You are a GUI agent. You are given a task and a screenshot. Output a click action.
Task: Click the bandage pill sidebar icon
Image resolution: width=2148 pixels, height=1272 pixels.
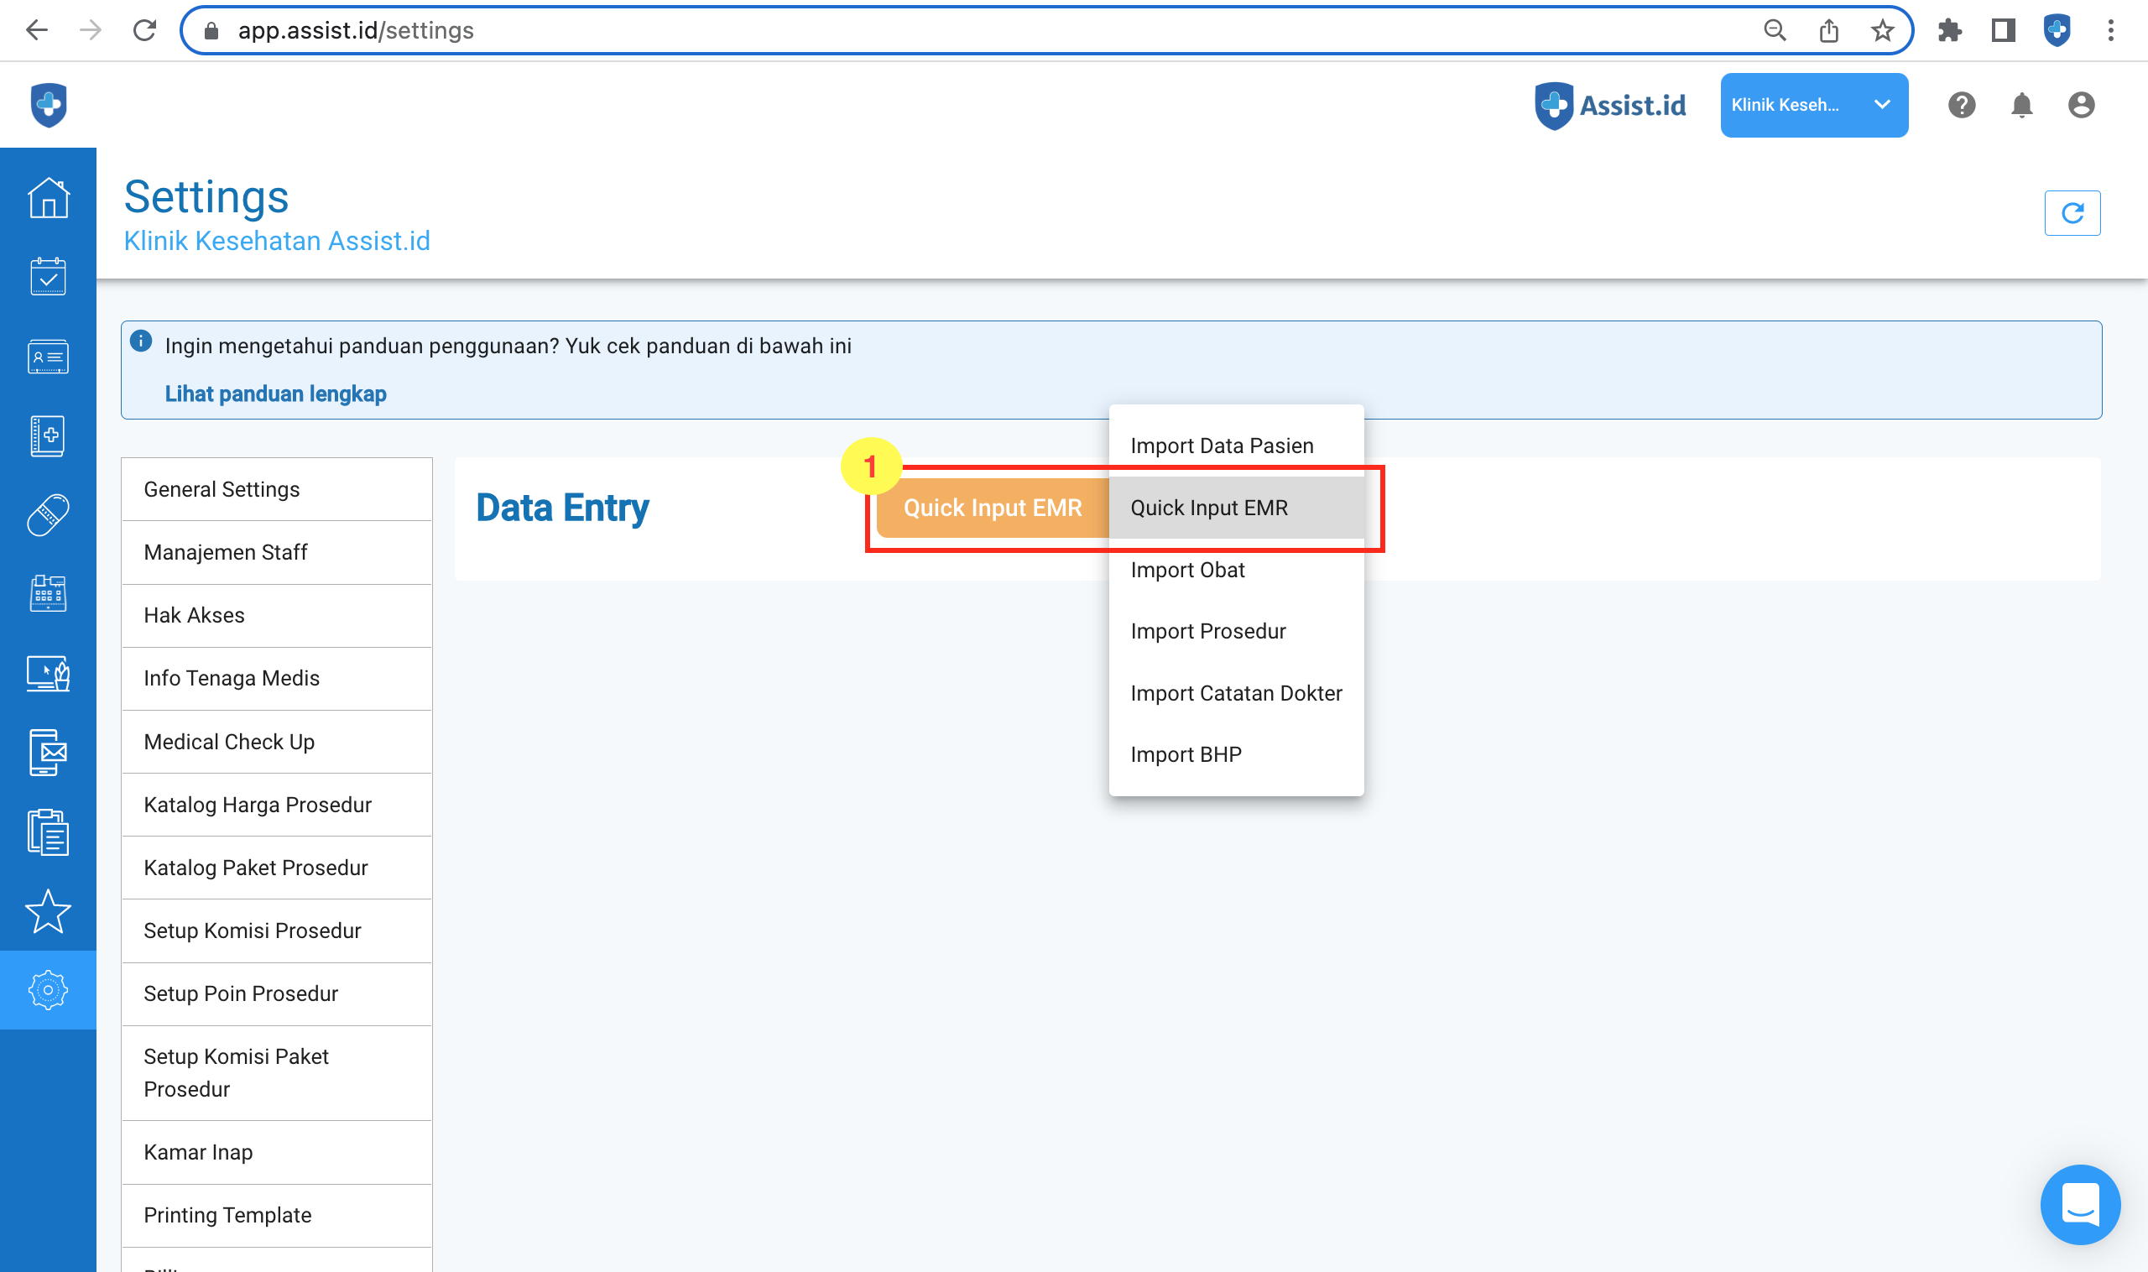pos(48,515)
